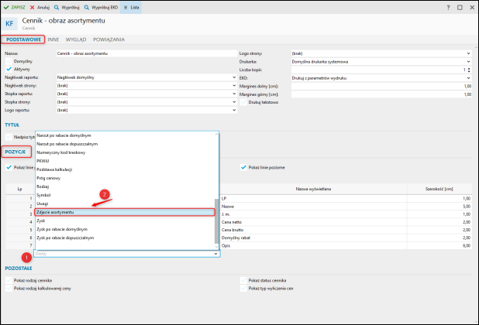Select Rodzaj list option
The height and width of the screenshot is (325, 479).
pos(125,186)
